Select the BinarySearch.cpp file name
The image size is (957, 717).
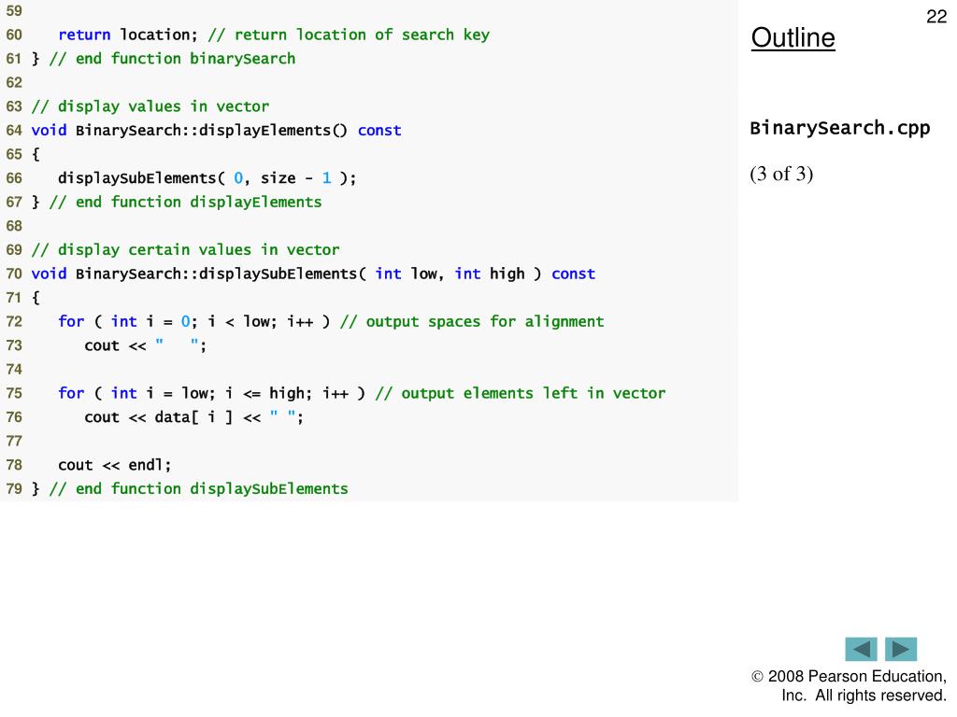click(x=840, y=128)
